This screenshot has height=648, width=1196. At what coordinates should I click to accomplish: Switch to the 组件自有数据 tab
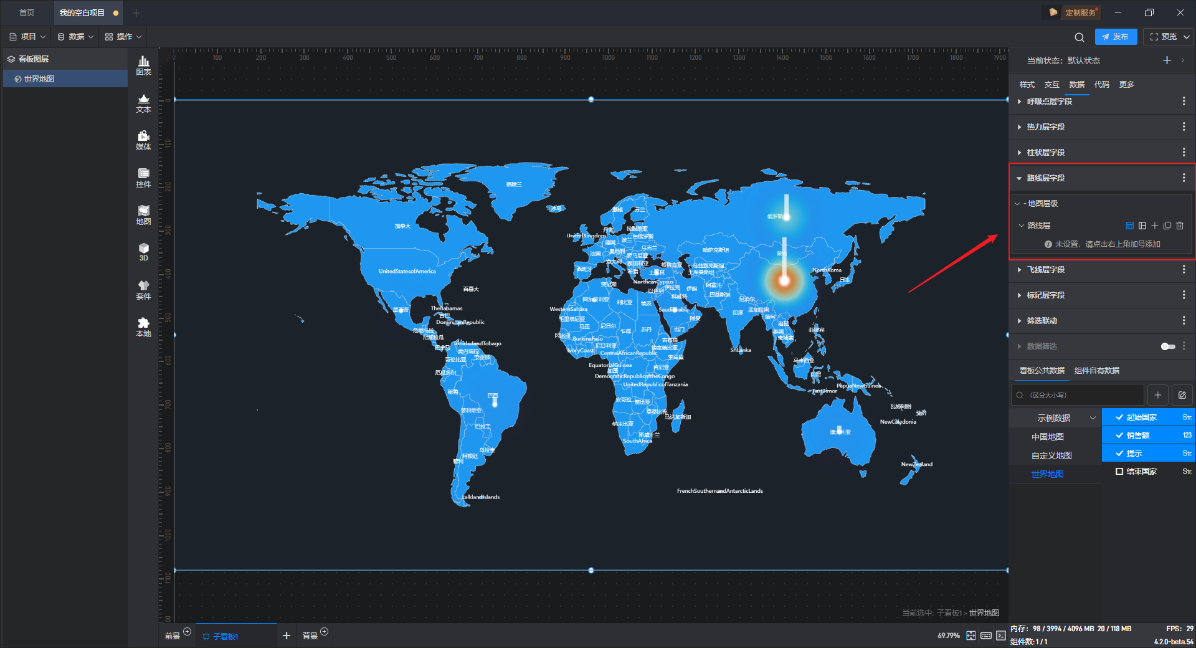click(x=1097, y=371)
